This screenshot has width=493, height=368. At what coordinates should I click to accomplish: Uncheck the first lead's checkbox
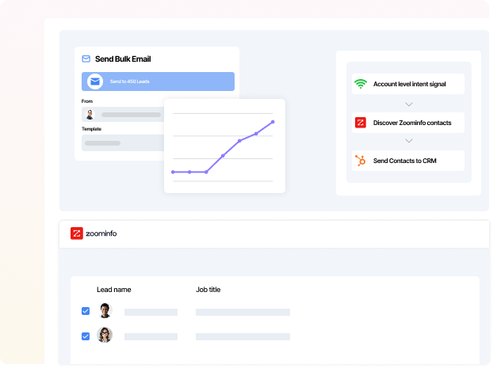point(86,312)
